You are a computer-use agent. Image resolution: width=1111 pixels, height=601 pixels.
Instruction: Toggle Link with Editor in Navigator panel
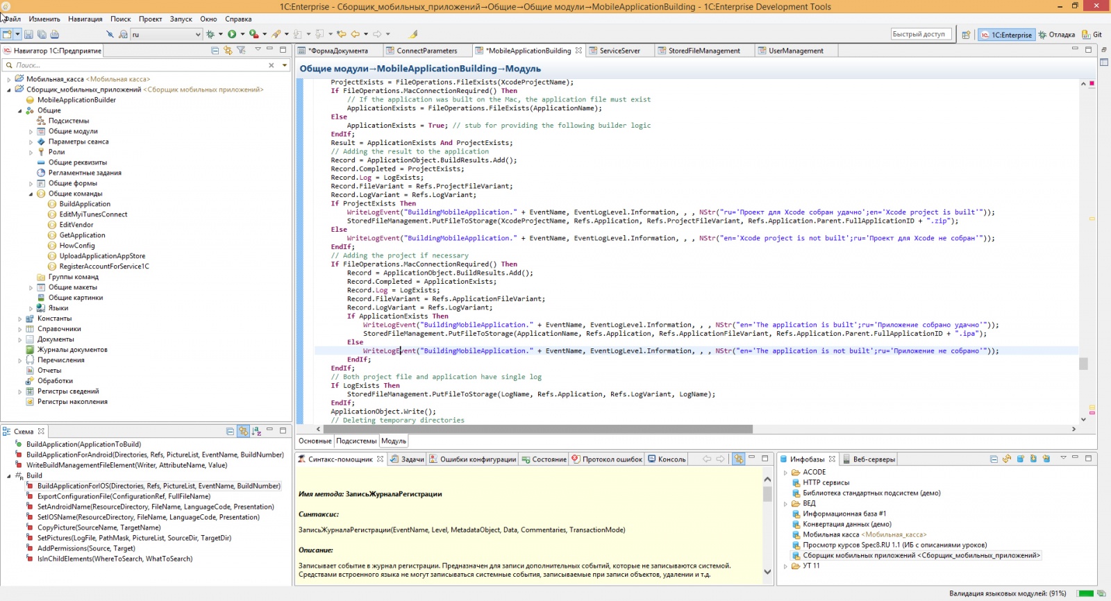point(228,50)
